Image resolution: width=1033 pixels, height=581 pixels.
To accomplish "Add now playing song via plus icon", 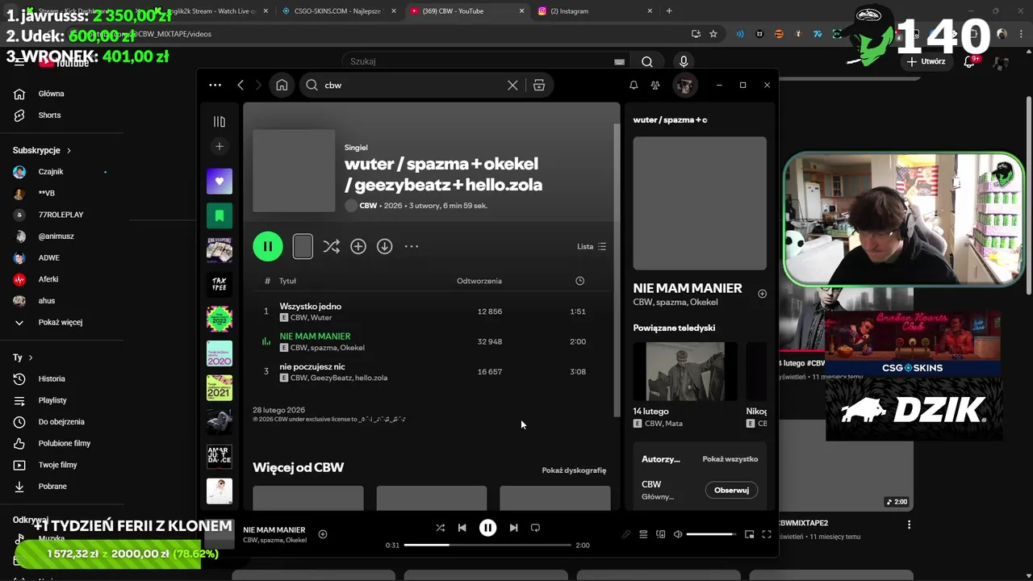I will [323, 534].
